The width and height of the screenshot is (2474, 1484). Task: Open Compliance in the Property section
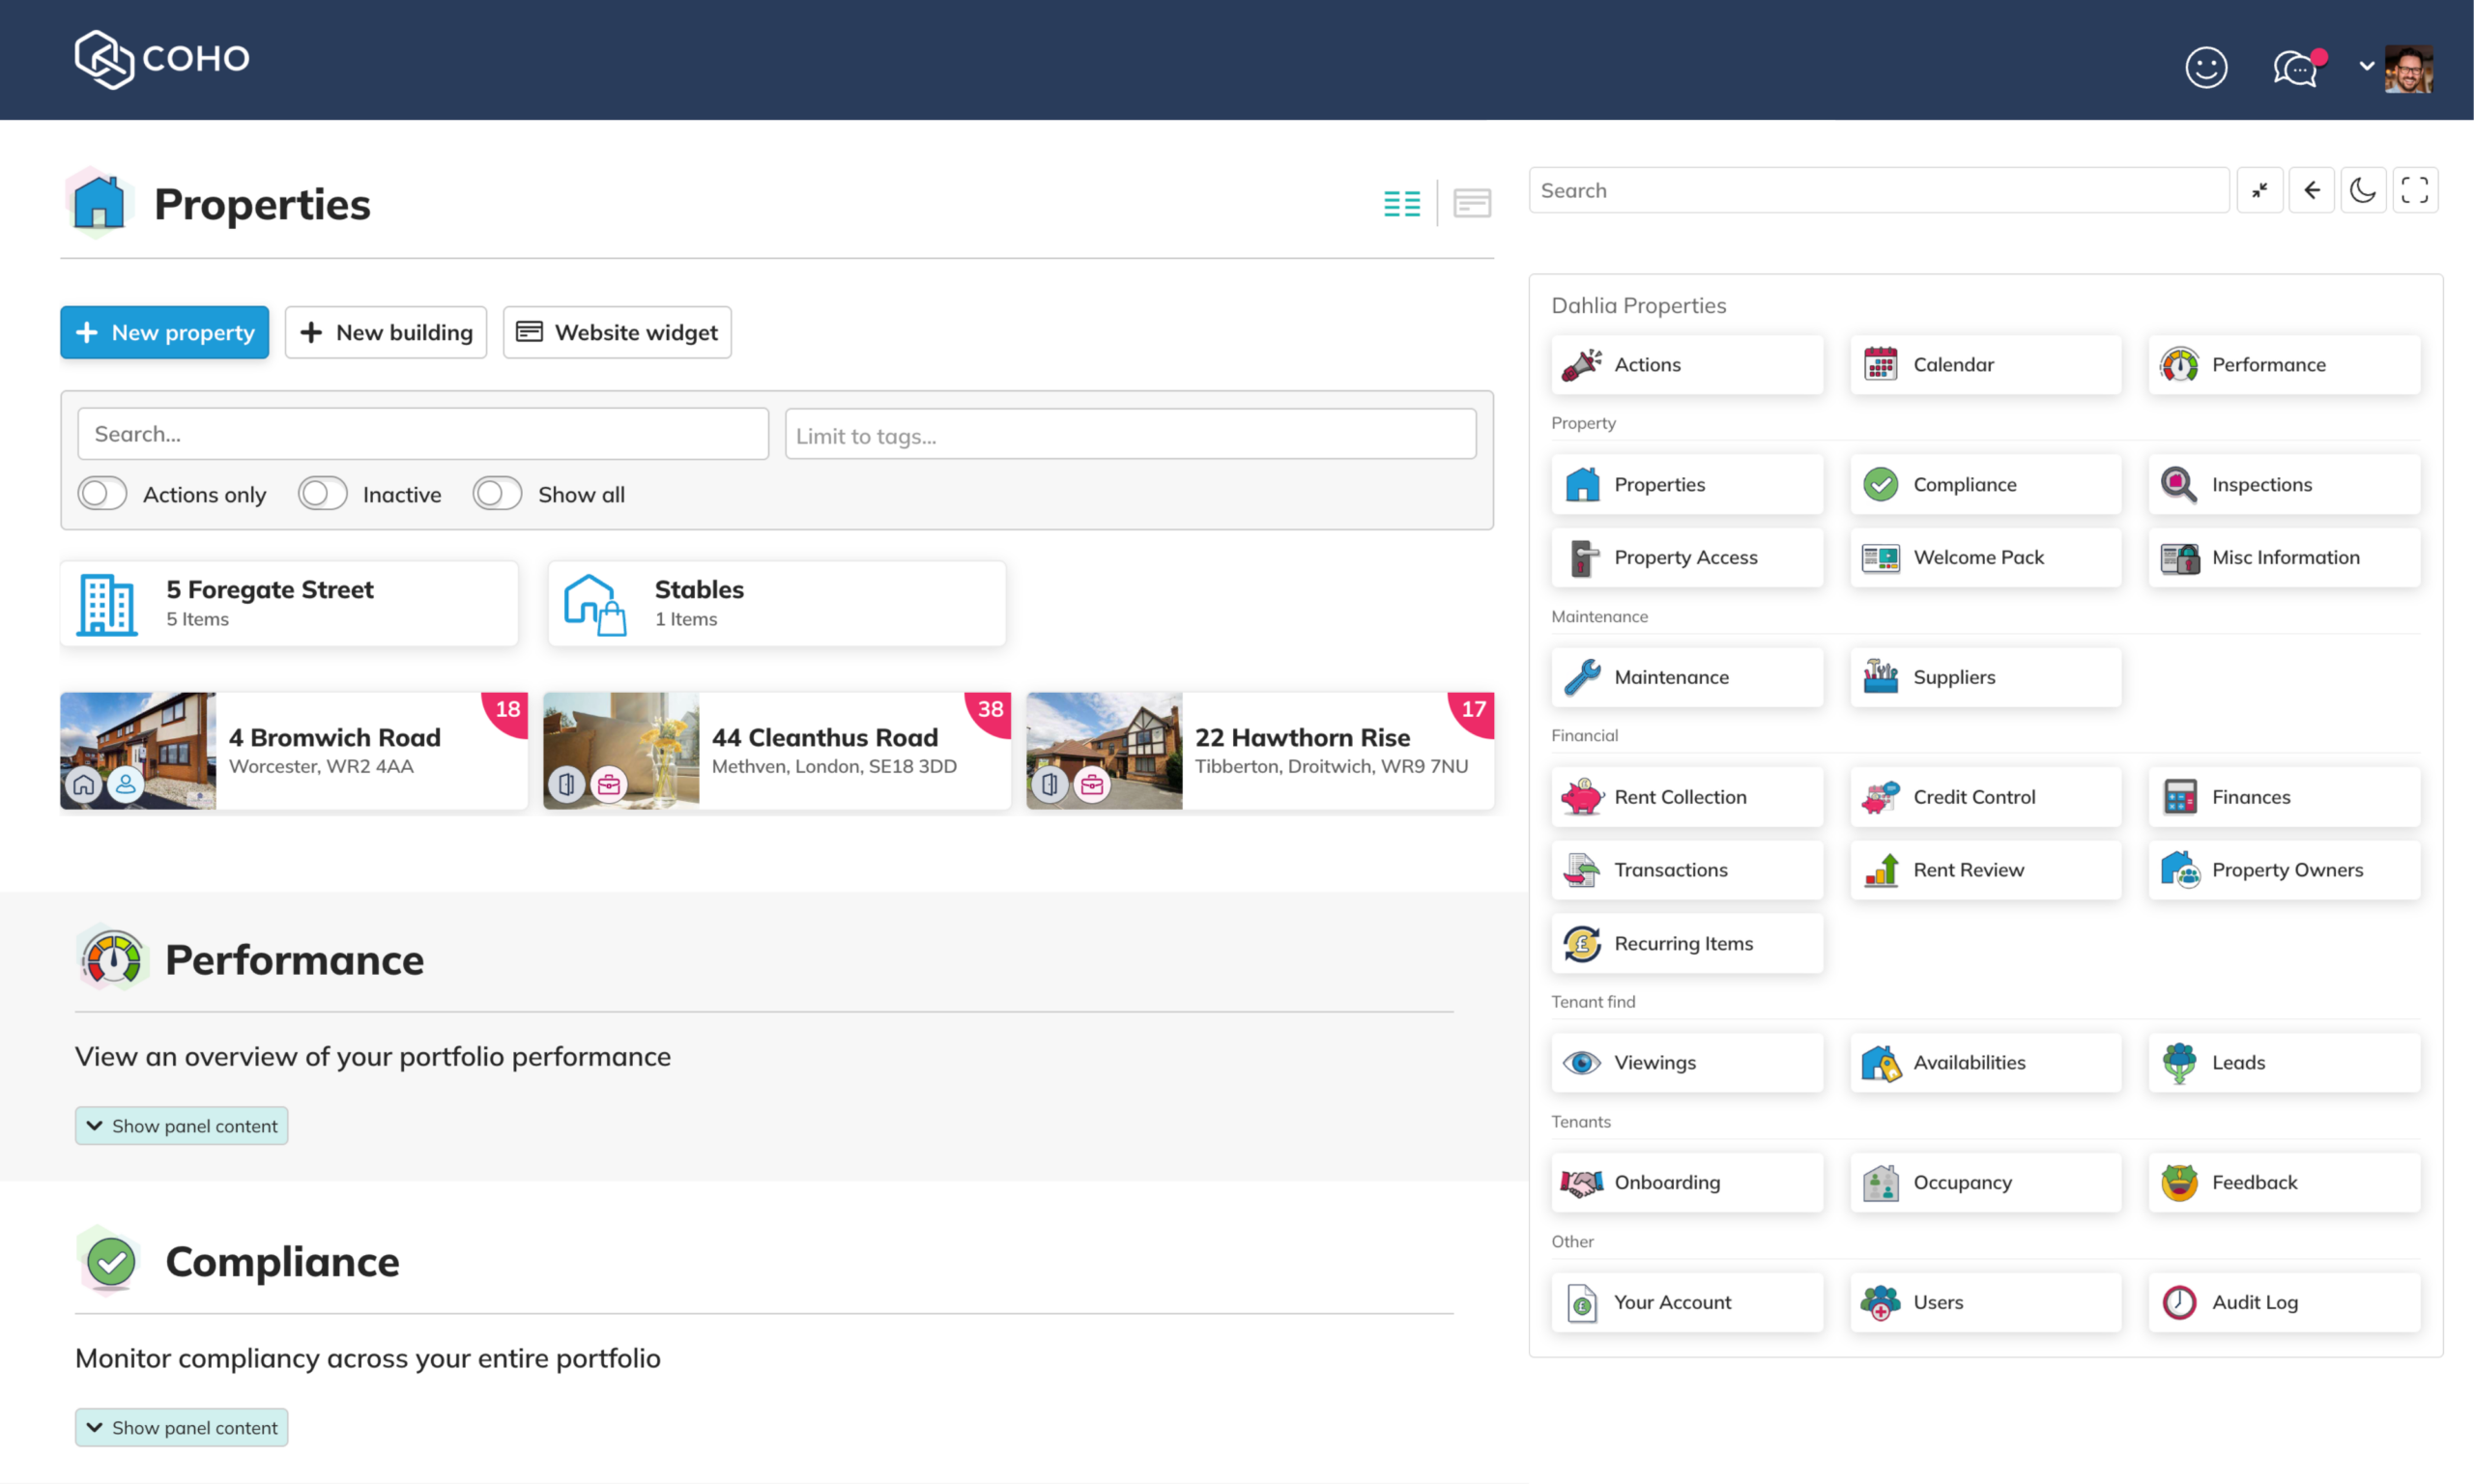1985,485
